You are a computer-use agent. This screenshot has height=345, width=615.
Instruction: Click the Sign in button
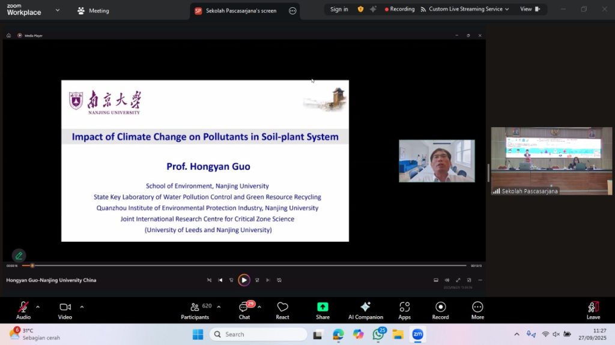point(339,9)
